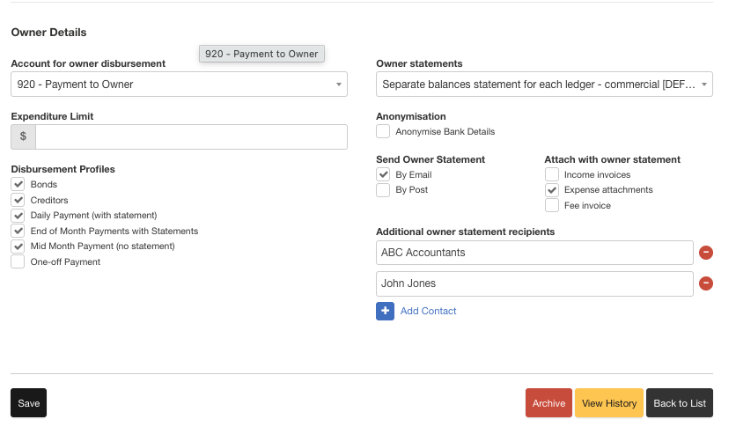This screenshot has height=434, width=736.
Task: Enable Send Owner Statement By Post
Action: [383, 190]
